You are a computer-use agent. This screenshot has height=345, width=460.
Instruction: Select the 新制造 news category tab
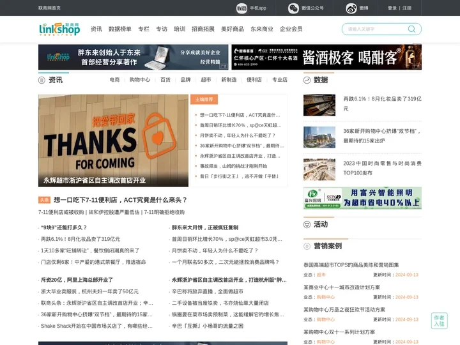[229, 80]
